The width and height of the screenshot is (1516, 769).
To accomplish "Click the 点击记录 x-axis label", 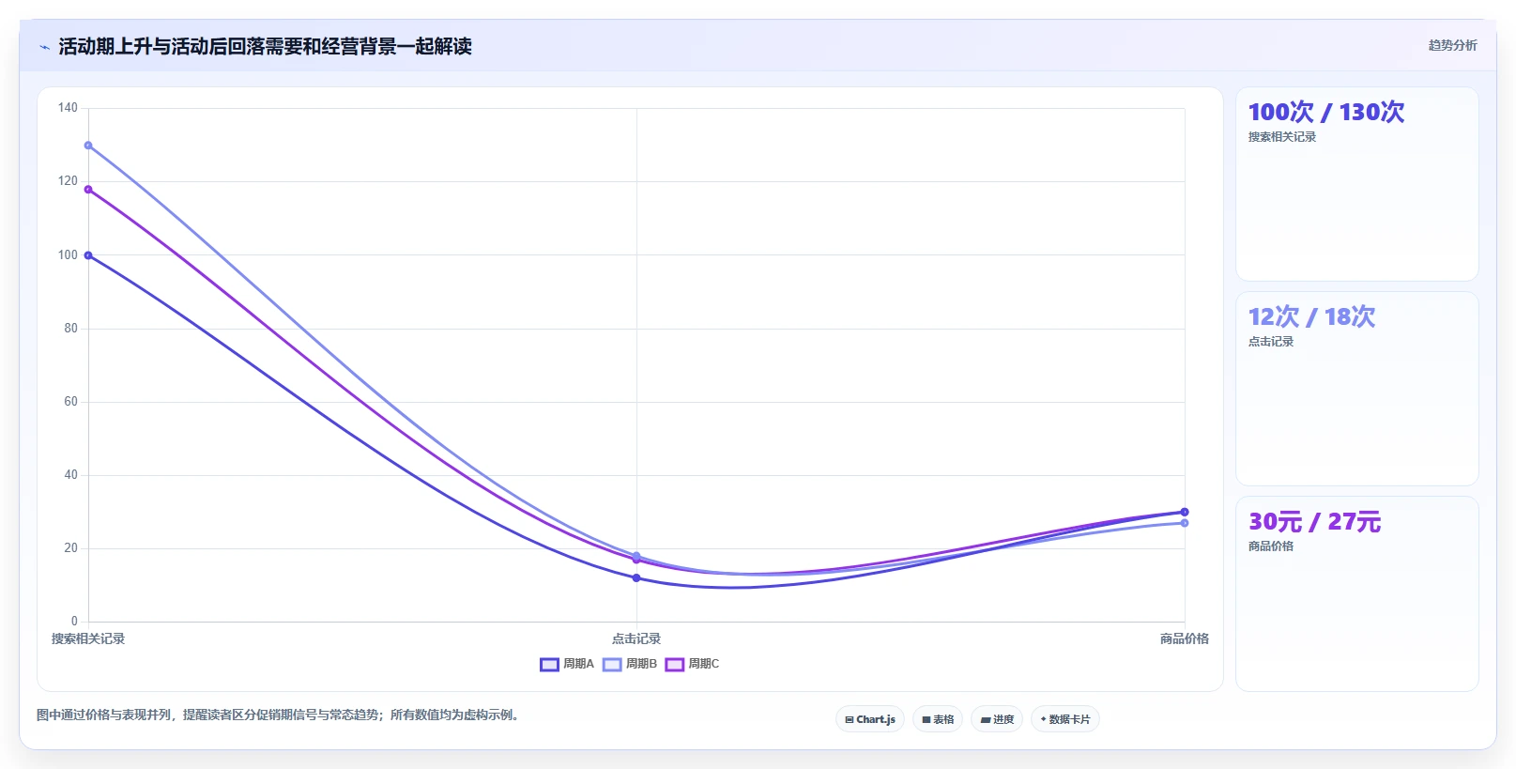I will tap(636, 638).
